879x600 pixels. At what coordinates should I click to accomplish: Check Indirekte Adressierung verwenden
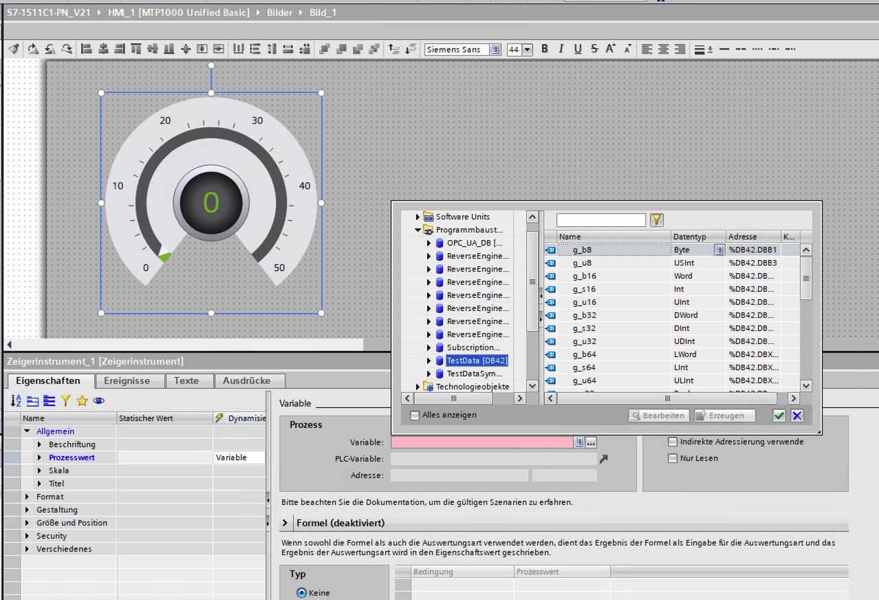tap(673, 442)
